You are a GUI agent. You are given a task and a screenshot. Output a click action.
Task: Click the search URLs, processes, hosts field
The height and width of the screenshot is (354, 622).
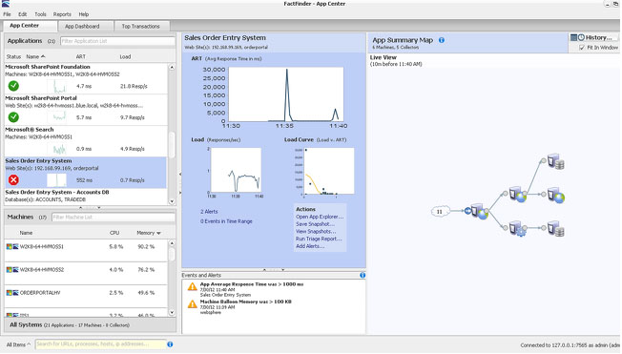tap(101, 344)
